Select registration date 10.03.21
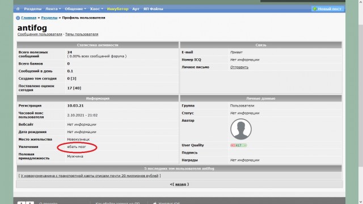 (x=75, y=106)
